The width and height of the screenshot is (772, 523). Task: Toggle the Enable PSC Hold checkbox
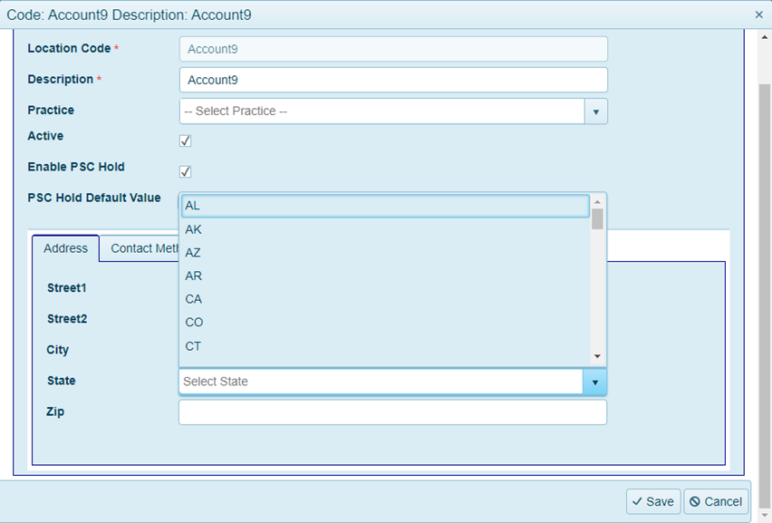click(186, 171)
